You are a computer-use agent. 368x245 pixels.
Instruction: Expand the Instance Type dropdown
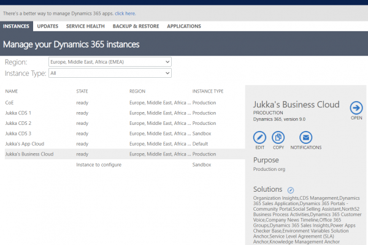(110, 73)
